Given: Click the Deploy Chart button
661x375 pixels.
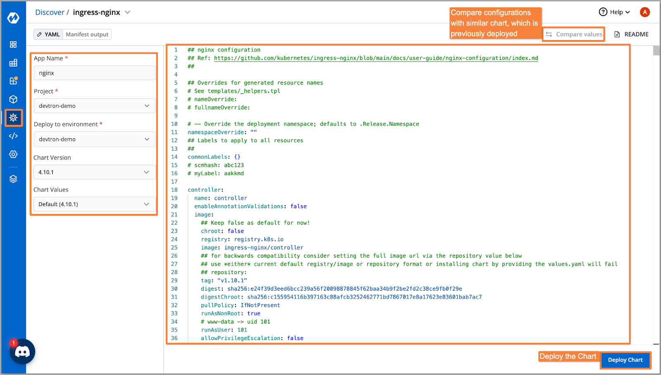Looking at the screenshot, I should (625, 360).
